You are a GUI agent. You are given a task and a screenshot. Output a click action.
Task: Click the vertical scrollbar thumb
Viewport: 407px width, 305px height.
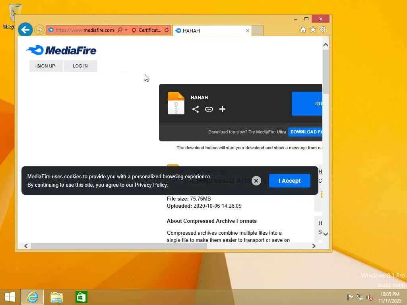pos(326,71)
